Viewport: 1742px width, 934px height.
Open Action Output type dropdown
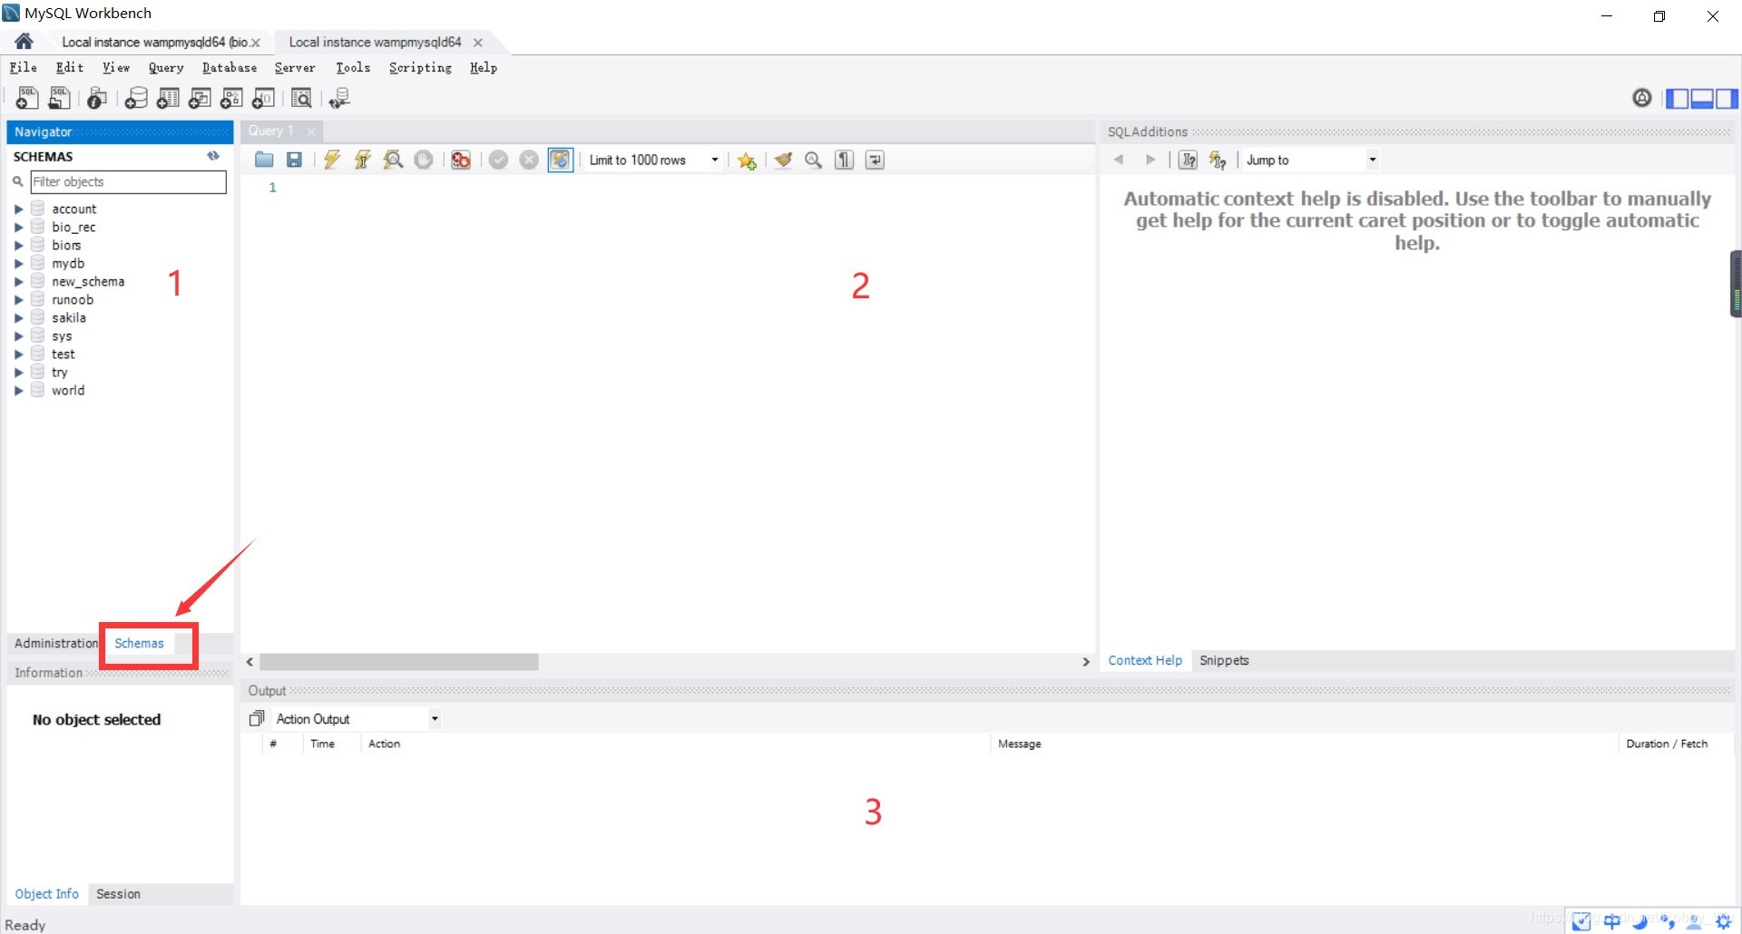pos(357,718)
